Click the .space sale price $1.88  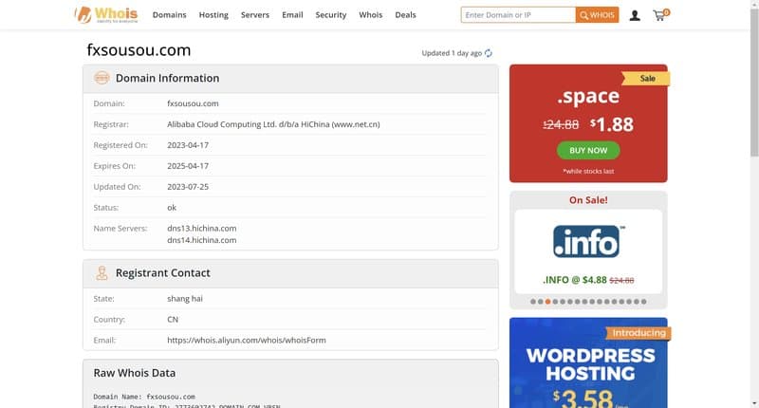pyautogui.click(x=612, y=124)
